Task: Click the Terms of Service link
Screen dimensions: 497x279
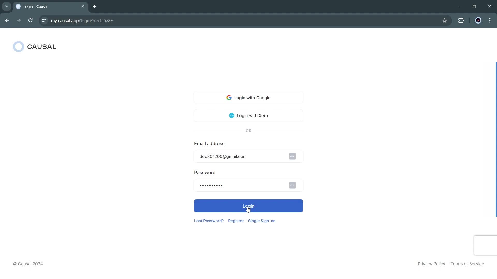Action: pyautogui.click(x=467, y=264)
